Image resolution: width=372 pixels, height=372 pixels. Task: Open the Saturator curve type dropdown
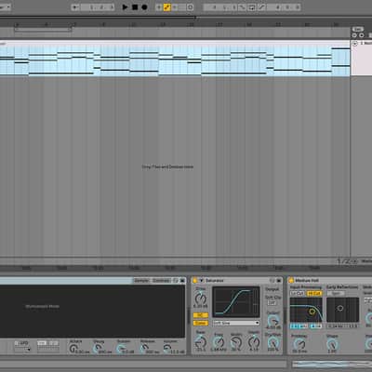[236, 323]
